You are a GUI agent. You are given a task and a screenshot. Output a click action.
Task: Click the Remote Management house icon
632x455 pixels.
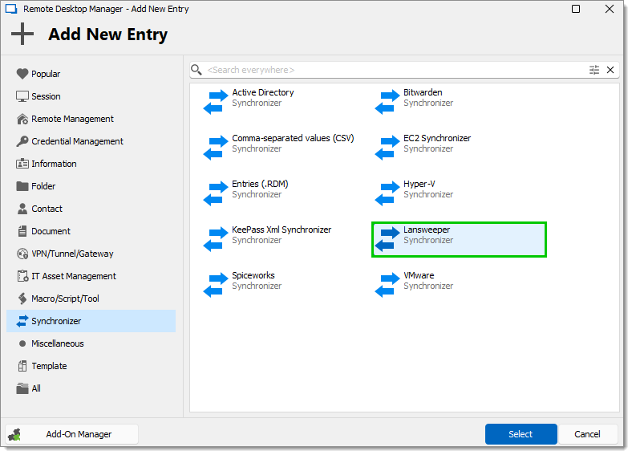[x=22, y=119]
